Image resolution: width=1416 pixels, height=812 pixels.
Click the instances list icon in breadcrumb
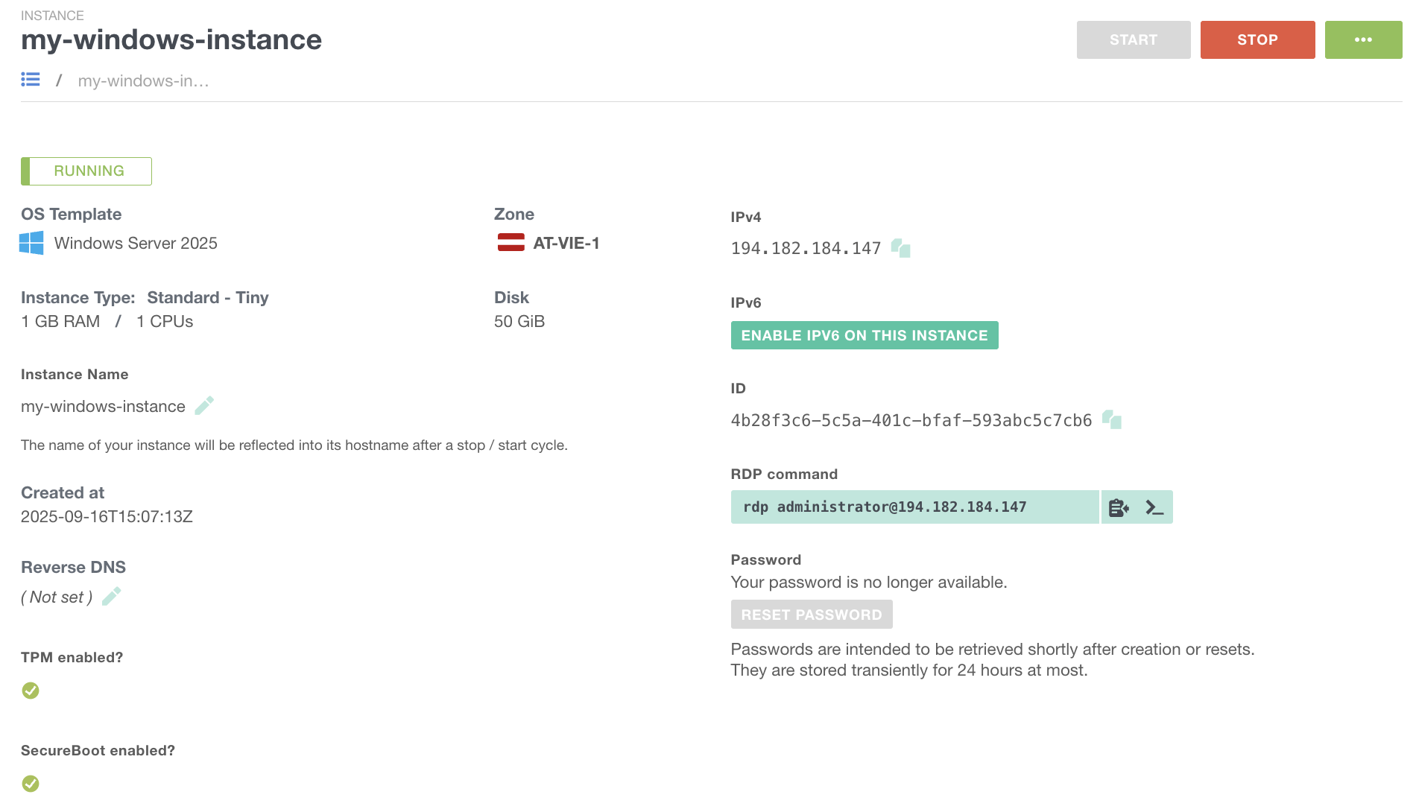[31, 80]
